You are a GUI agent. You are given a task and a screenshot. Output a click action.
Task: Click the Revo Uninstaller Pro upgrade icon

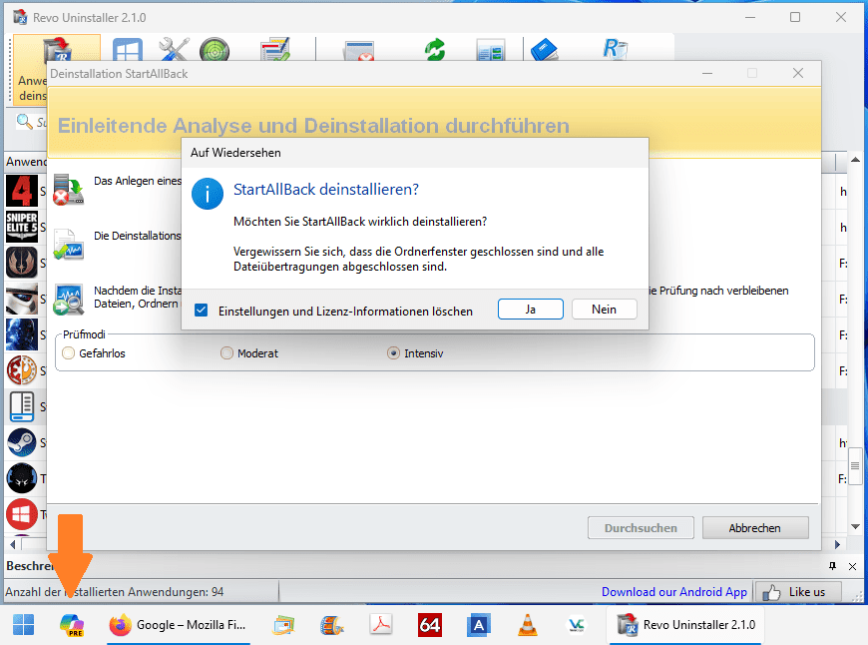tap(615, 49)
